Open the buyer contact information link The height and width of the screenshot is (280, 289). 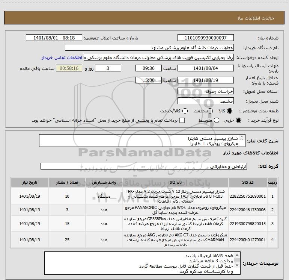coord(62,58)
